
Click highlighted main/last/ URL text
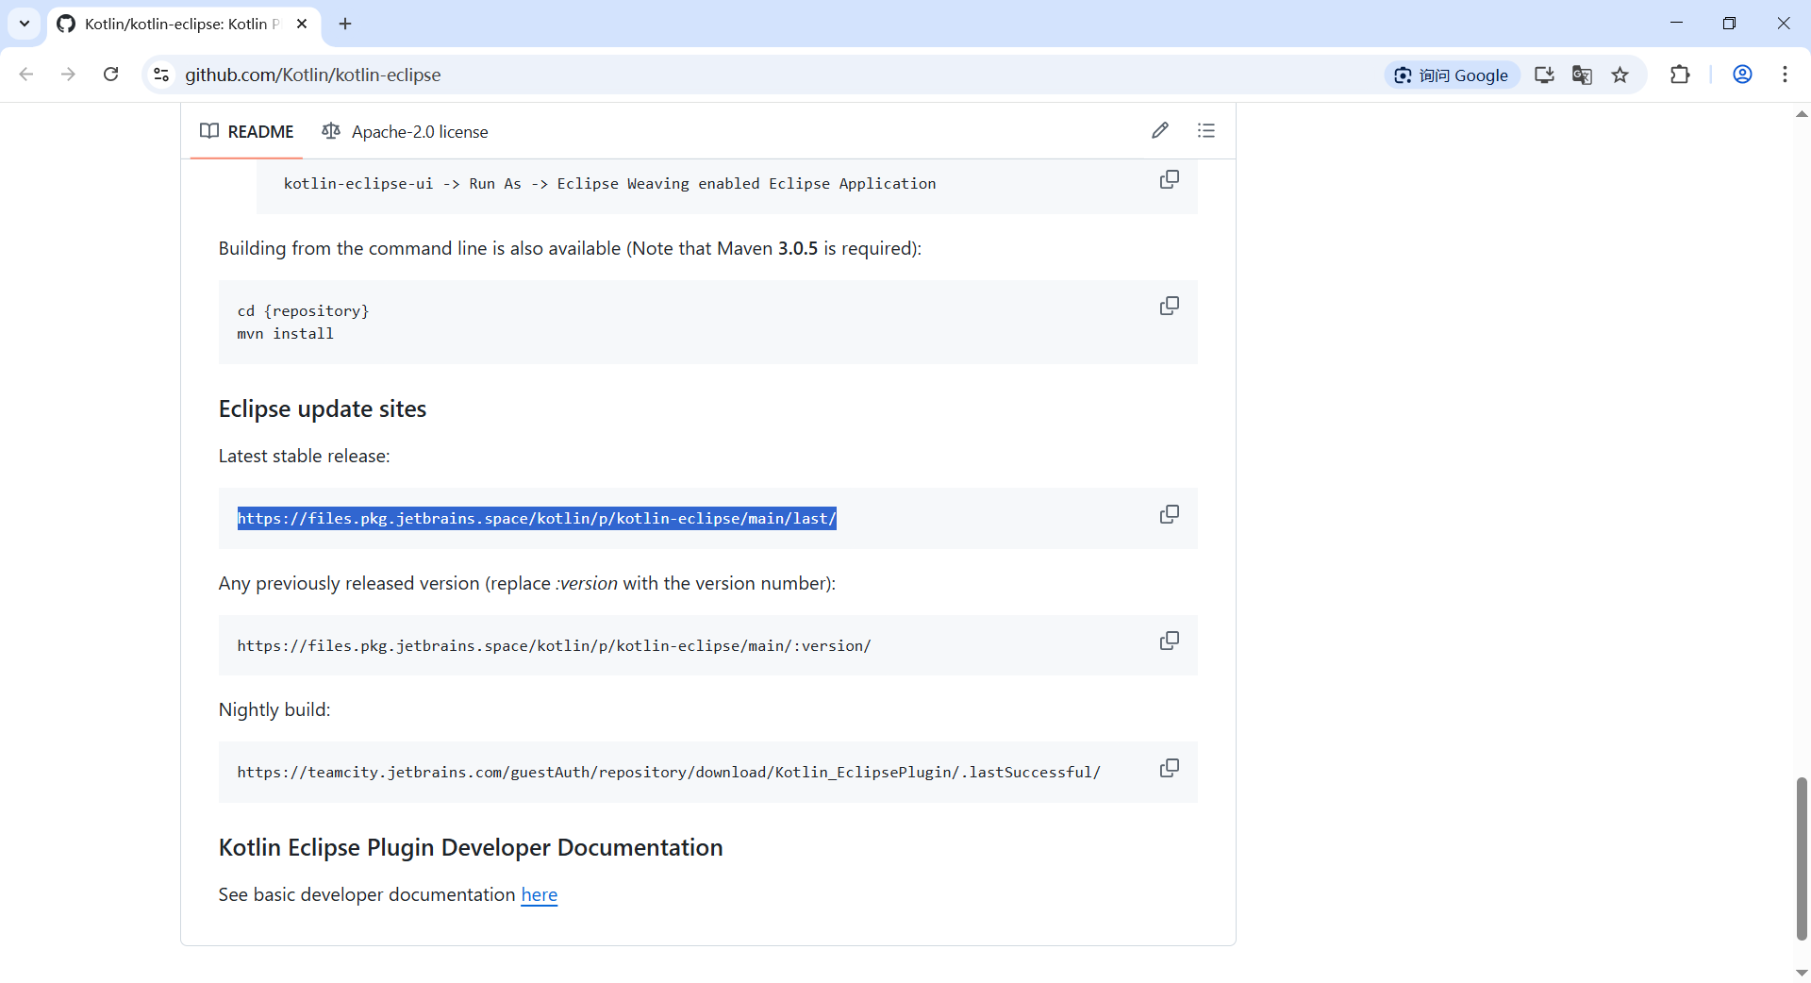pyautogui.click(x=537, y=518)
